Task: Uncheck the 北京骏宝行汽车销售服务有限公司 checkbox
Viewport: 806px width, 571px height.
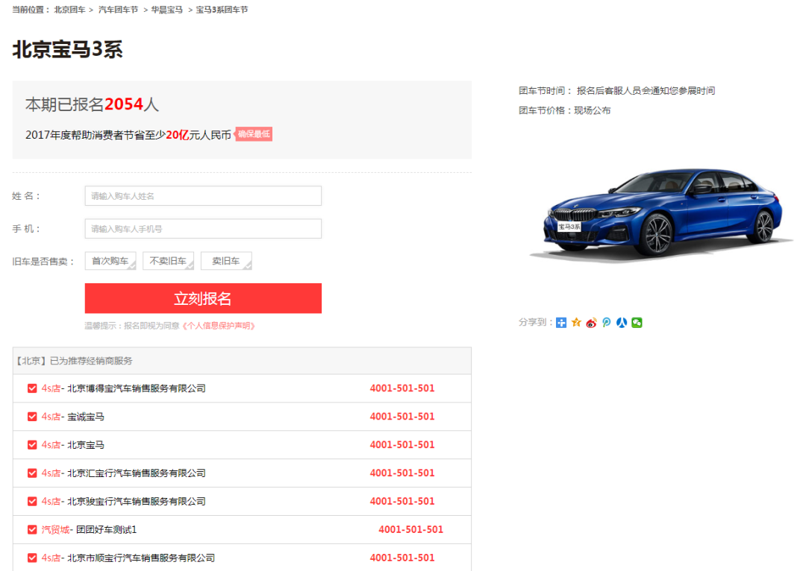Action: 32,502
